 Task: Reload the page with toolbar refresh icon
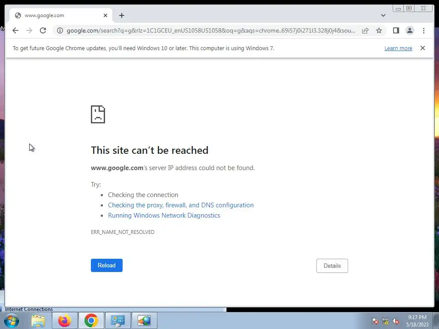coord(43,30)
